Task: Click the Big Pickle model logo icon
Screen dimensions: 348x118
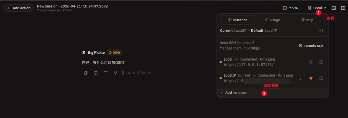Action: (x=84, y=52)
